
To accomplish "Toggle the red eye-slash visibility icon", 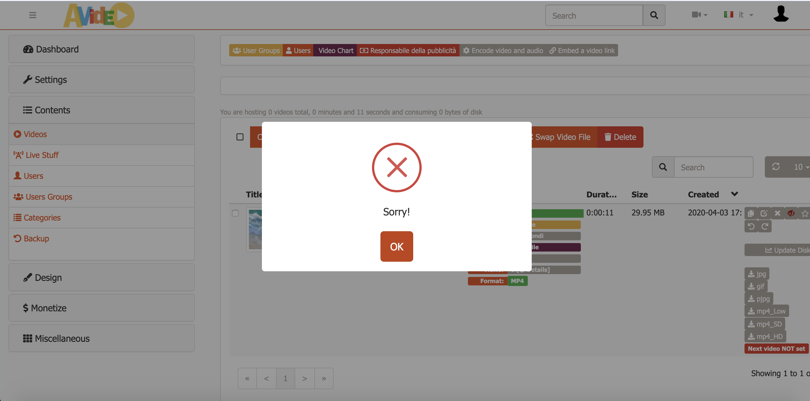I will pyautogui.click(x=791, y=213).
